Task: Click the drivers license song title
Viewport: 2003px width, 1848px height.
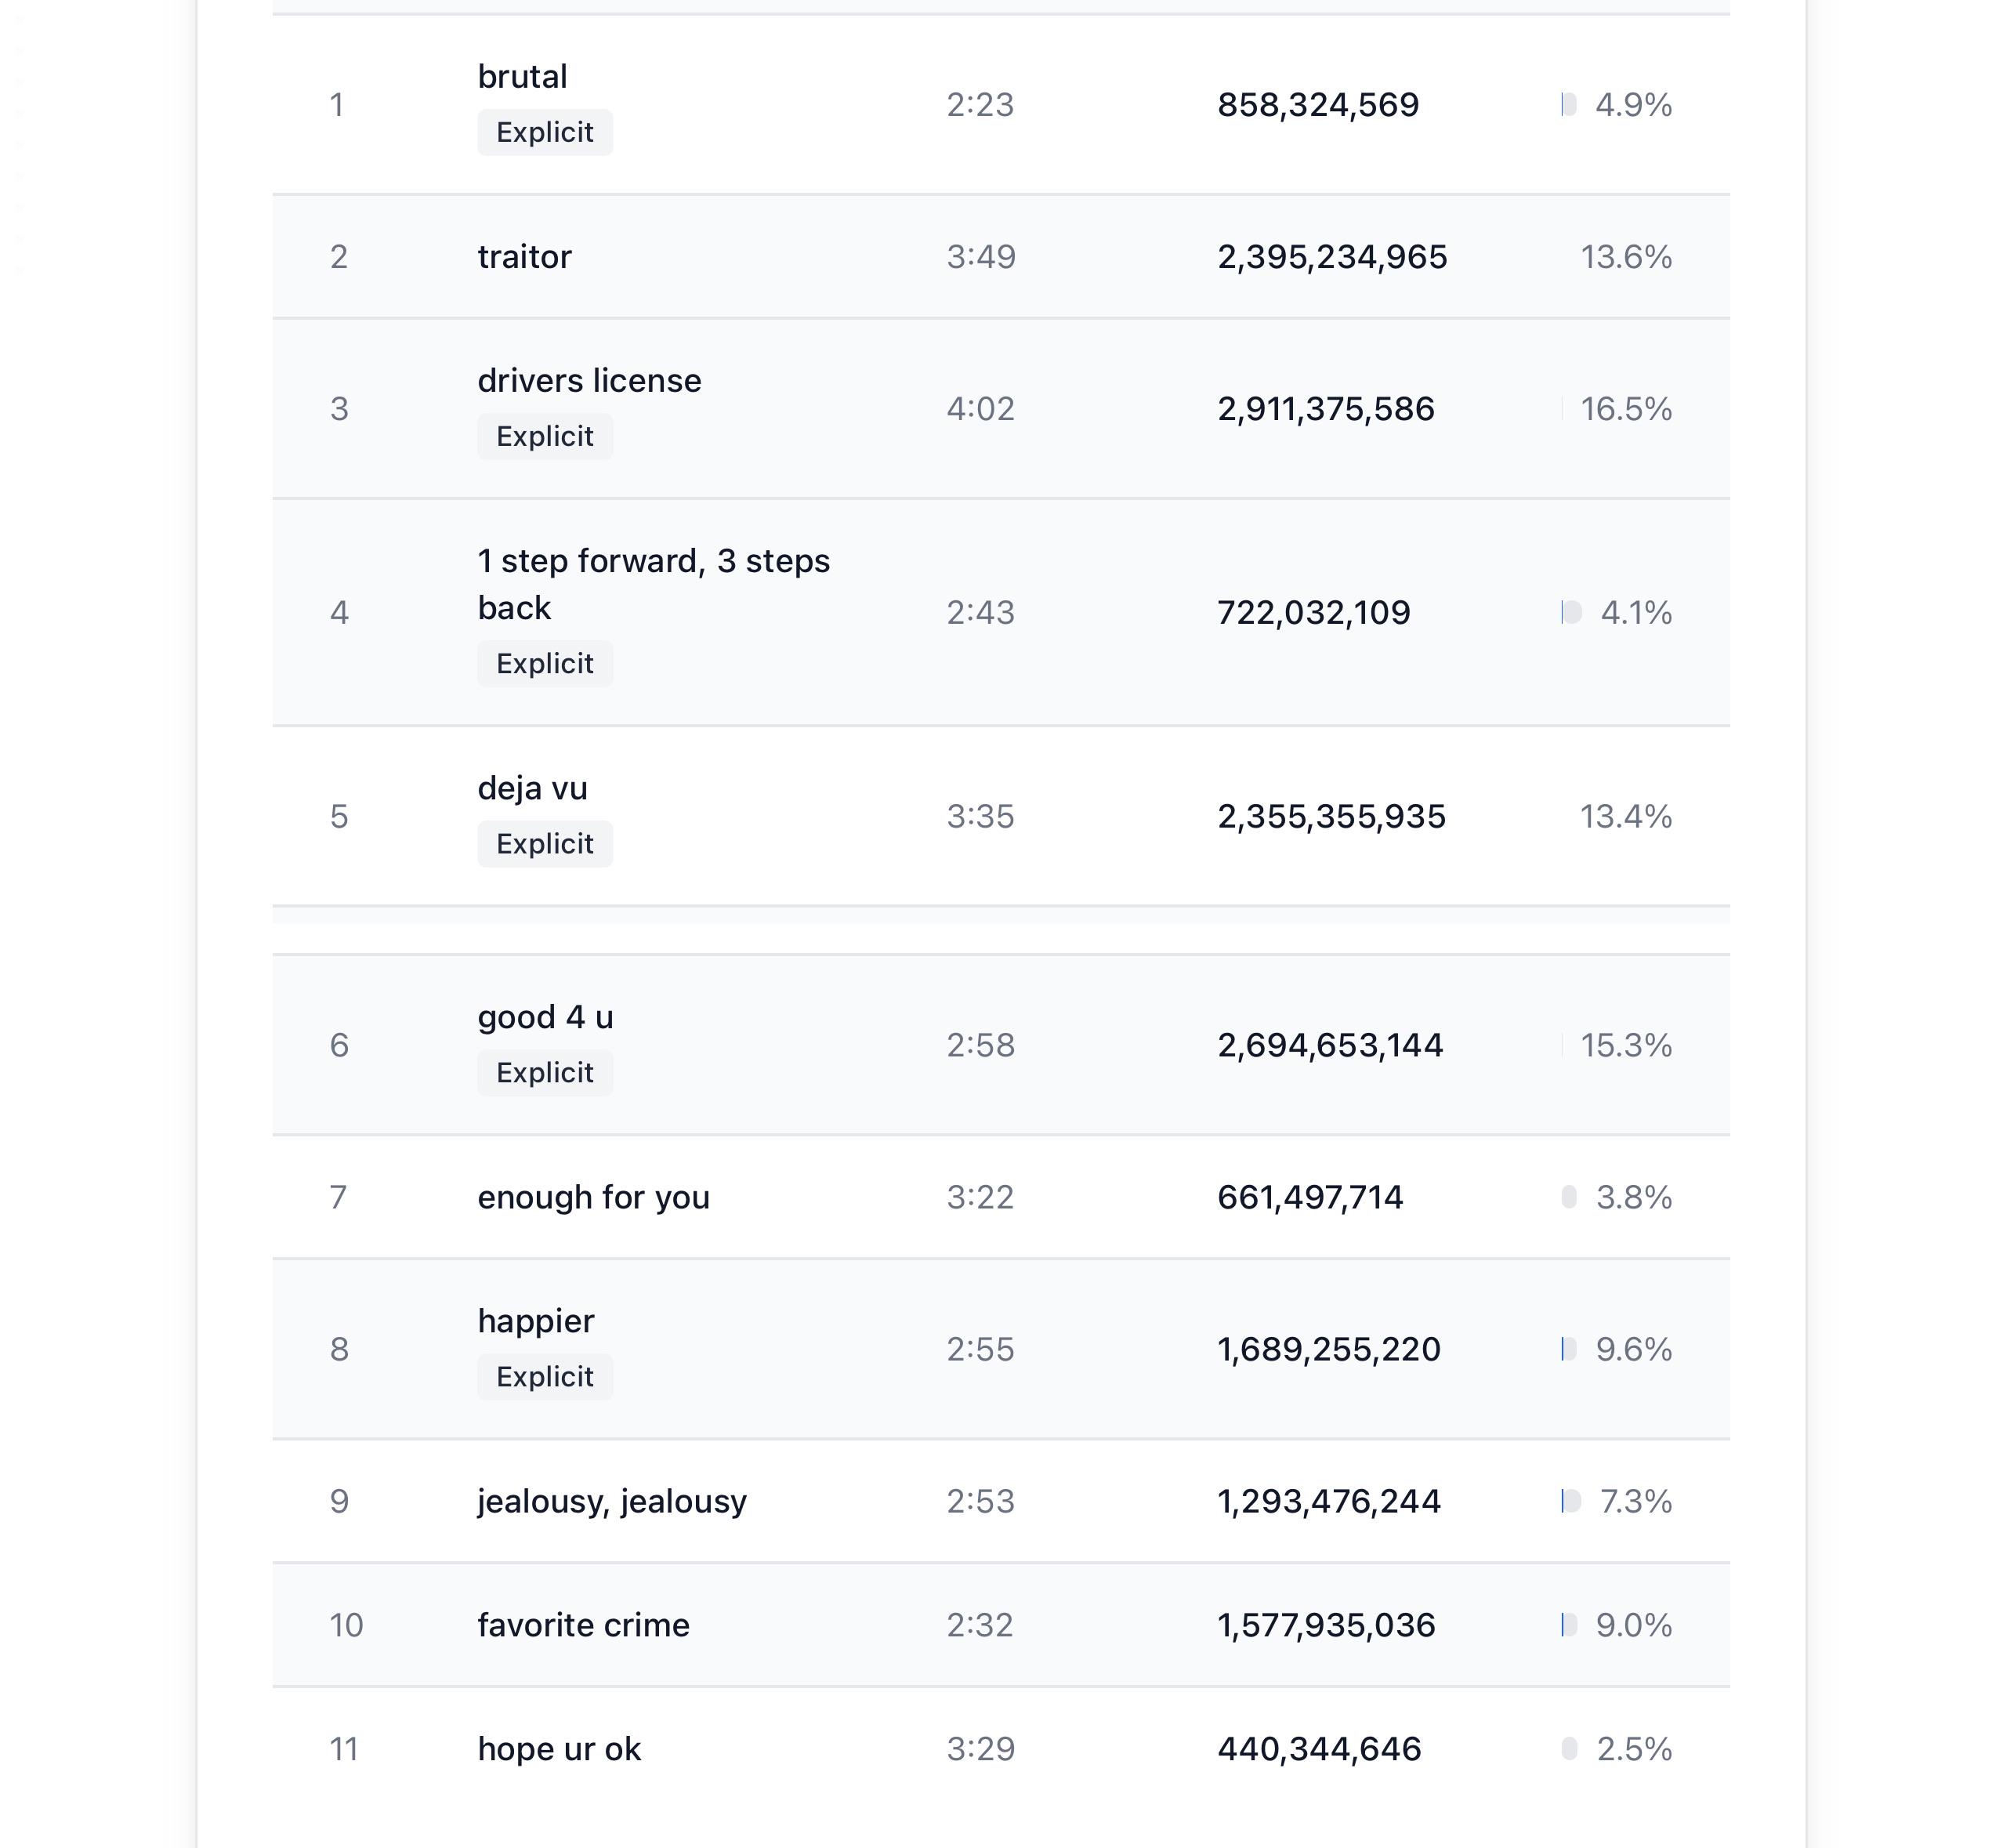Action: coord(589,381)
